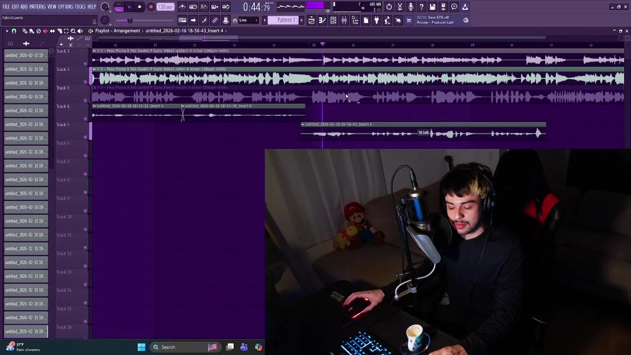This screenshot has width=631, height=355.
Task: Open the Channel rack view icon
Action: coord(333,20)
